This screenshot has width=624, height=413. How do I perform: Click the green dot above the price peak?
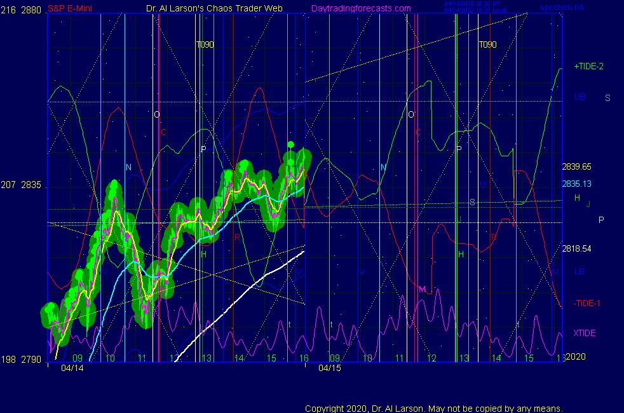pyautogui.click(x=291, y=144)
